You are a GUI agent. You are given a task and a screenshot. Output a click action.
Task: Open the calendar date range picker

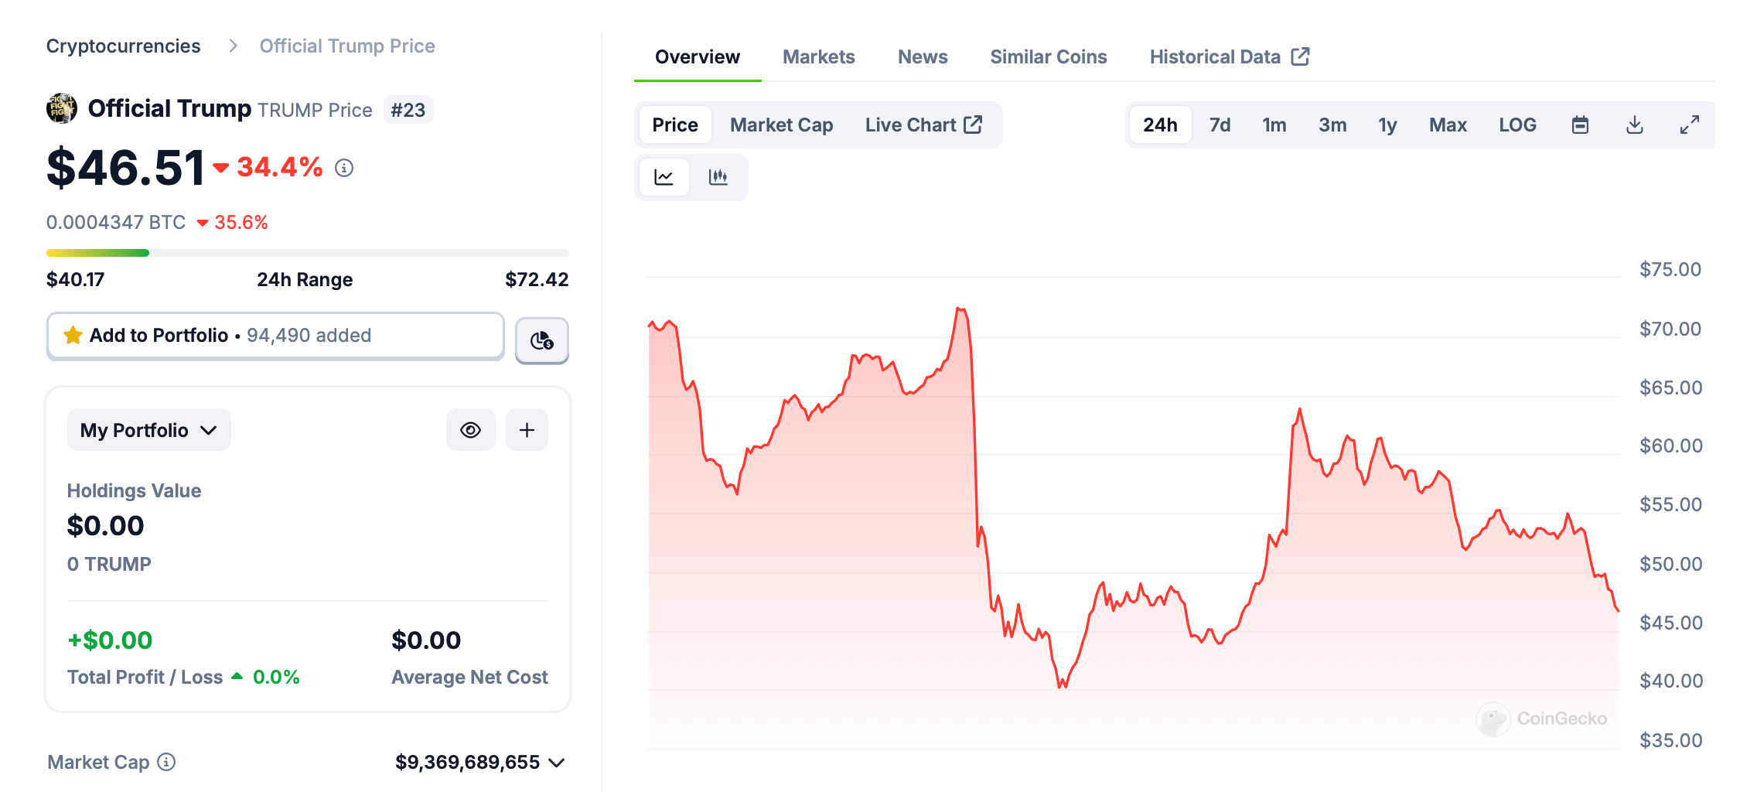(1580, 125)
